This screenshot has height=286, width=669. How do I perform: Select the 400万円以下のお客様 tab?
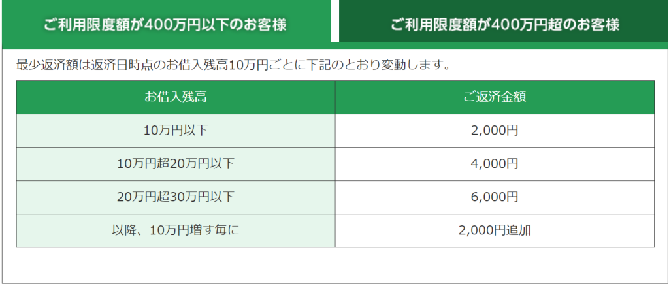click(166, 22)
